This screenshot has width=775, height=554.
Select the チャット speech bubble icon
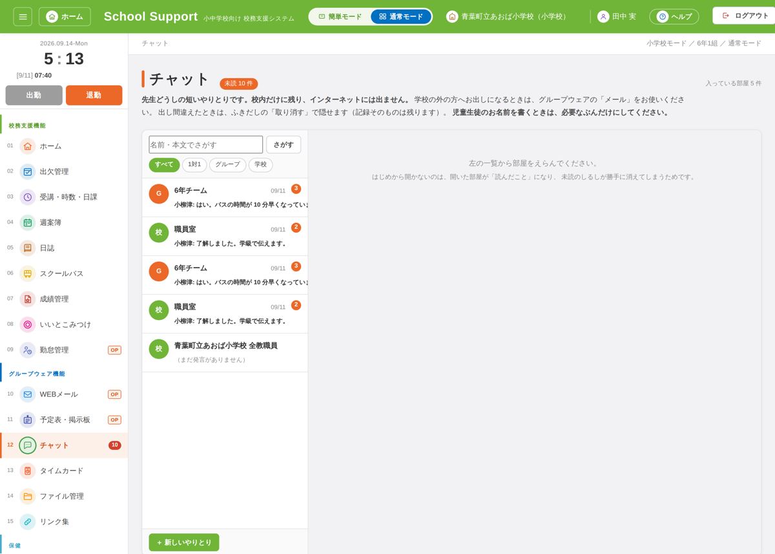coord(28,445)
